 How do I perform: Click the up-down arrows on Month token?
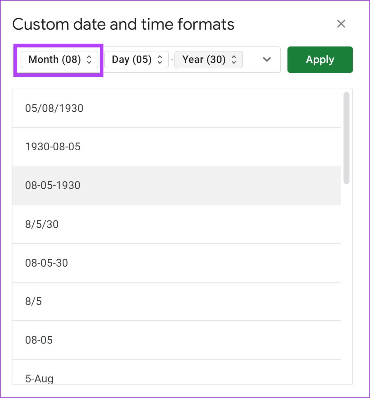(x=89, y=60)
